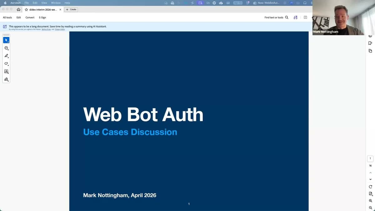The width and height of the screenshot is (375, 211).
Task: Rotate the page clockwise
Action: point(370,187)
